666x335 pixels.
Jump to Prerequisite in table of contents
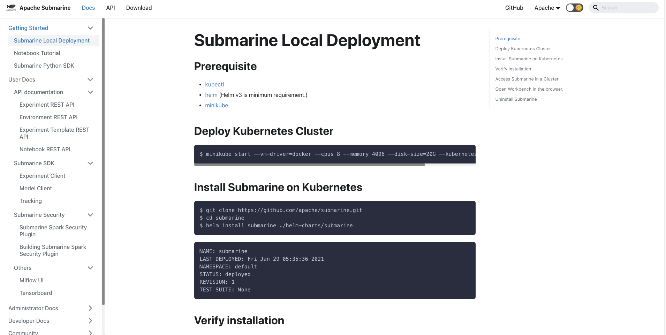[508, 39]
